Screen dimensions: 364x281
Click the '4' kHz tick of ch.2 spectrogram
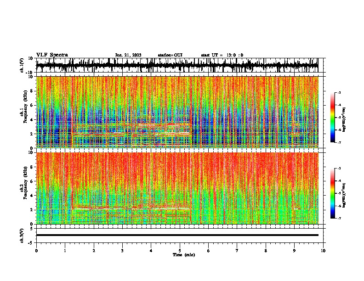pyautogui.click(x=32, y=196)
